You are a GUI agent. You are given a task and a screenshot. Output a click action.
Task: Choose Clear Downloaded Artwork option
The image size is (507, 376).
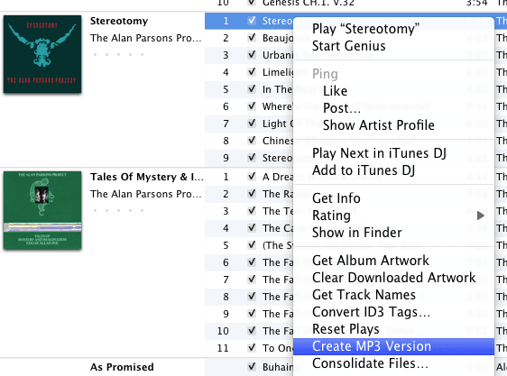[x=393, y=278]
